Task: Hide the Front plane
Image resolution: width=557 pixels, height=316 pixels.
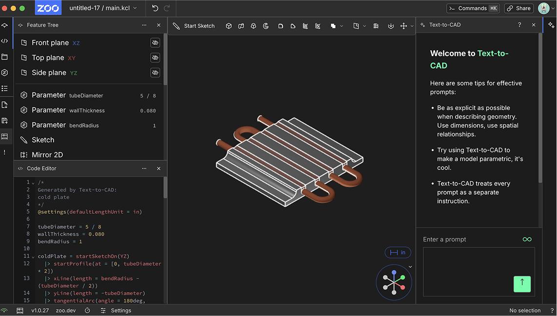Action: pyautogui.click(x=155, y=43)
